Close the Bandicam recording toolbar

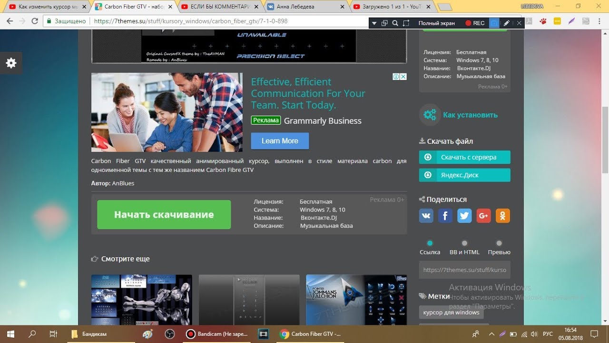pyautogui.click(x=519, y=23)
